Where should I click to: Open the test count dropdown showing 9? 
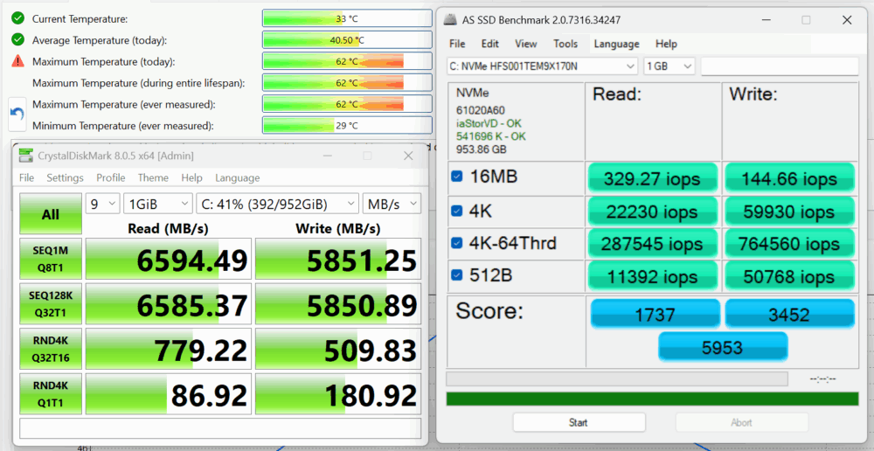click(102, 204)
